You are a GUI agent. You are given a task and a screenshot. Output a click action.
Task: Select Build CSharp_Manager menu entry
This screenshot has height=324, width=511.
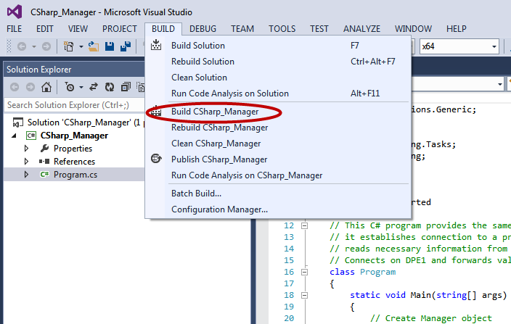(x=214, y=112)
